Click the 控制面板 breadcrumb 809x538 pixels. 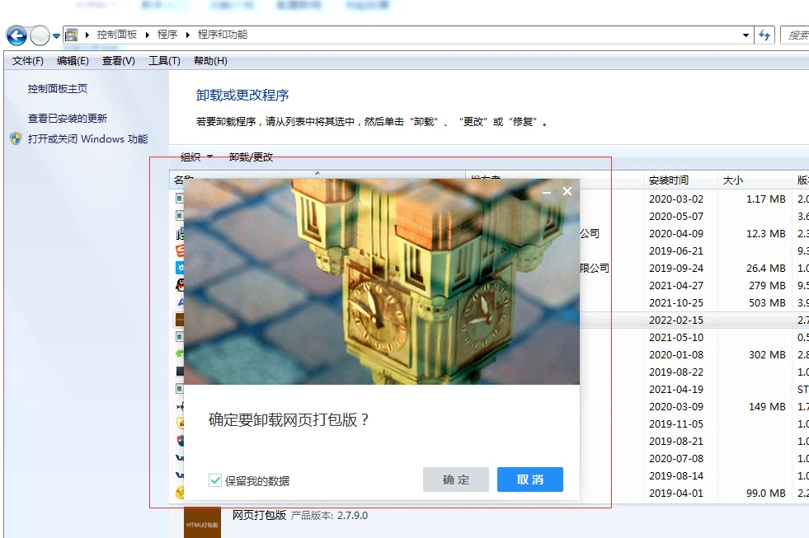[117, 35]
